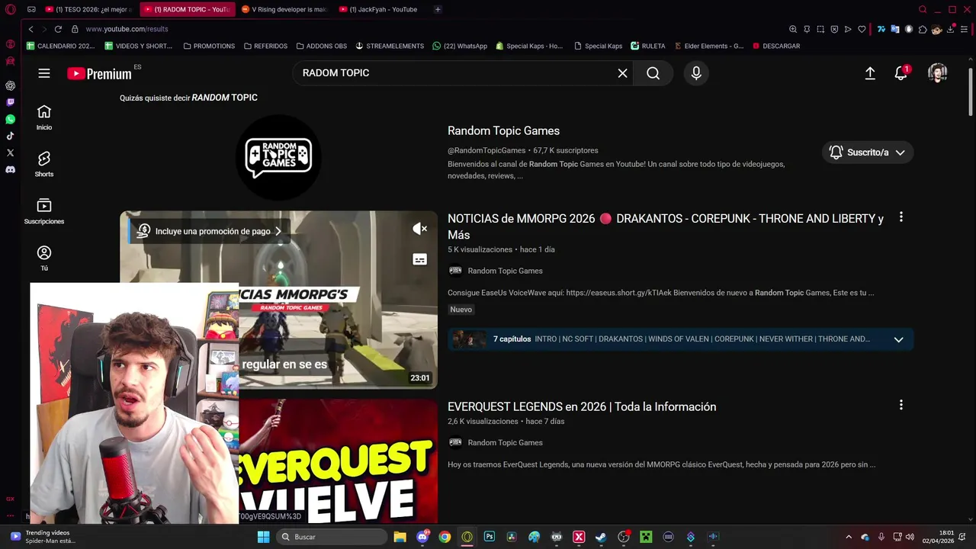Open a new browser tab
Viewport: 976px width, 549px height.
click(438, 9)
